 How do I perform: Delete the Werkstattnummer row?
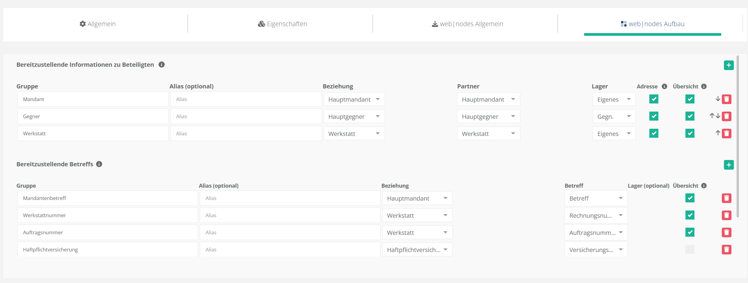tap(727, 215)
